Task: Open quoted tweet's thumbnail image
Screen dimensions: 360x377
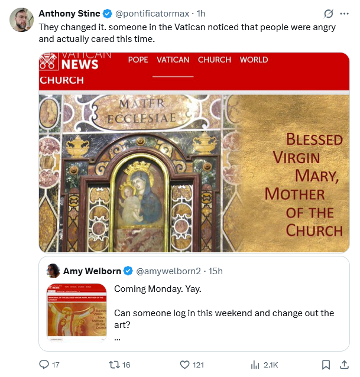Action: click(x=76, y=313)
